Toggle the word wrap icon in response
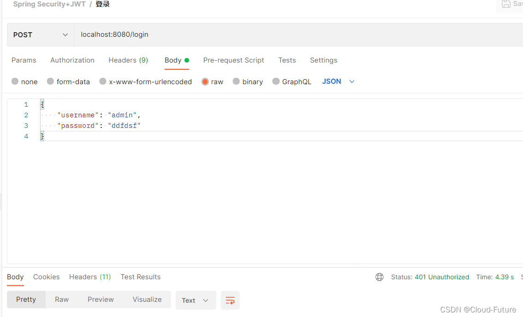 230,300
